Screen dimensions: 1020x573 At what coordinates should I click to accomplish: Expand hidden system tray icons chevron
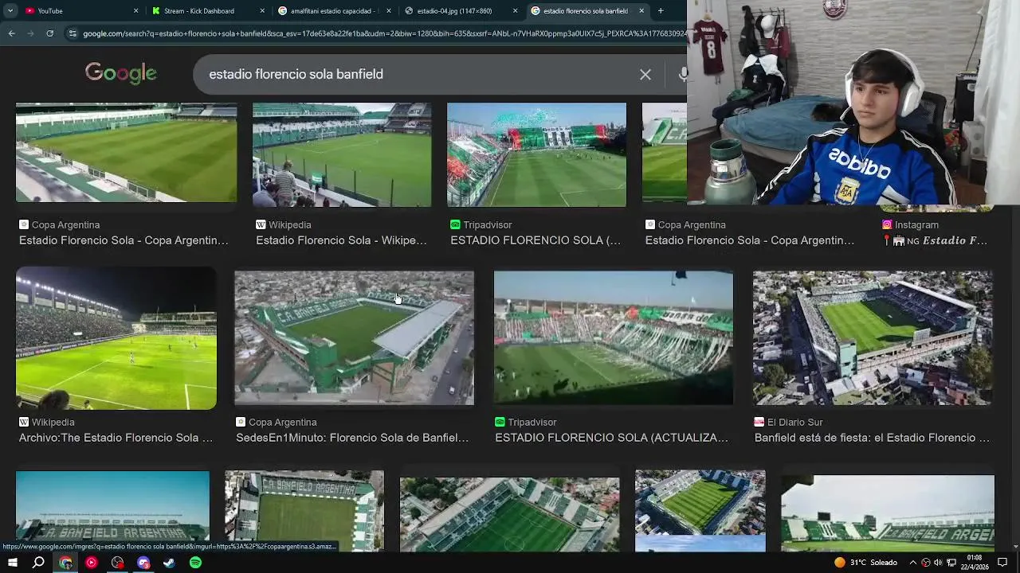(913, 563)
